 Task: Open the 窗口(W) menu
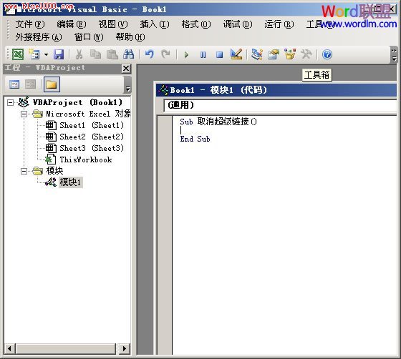click(89, 37)
